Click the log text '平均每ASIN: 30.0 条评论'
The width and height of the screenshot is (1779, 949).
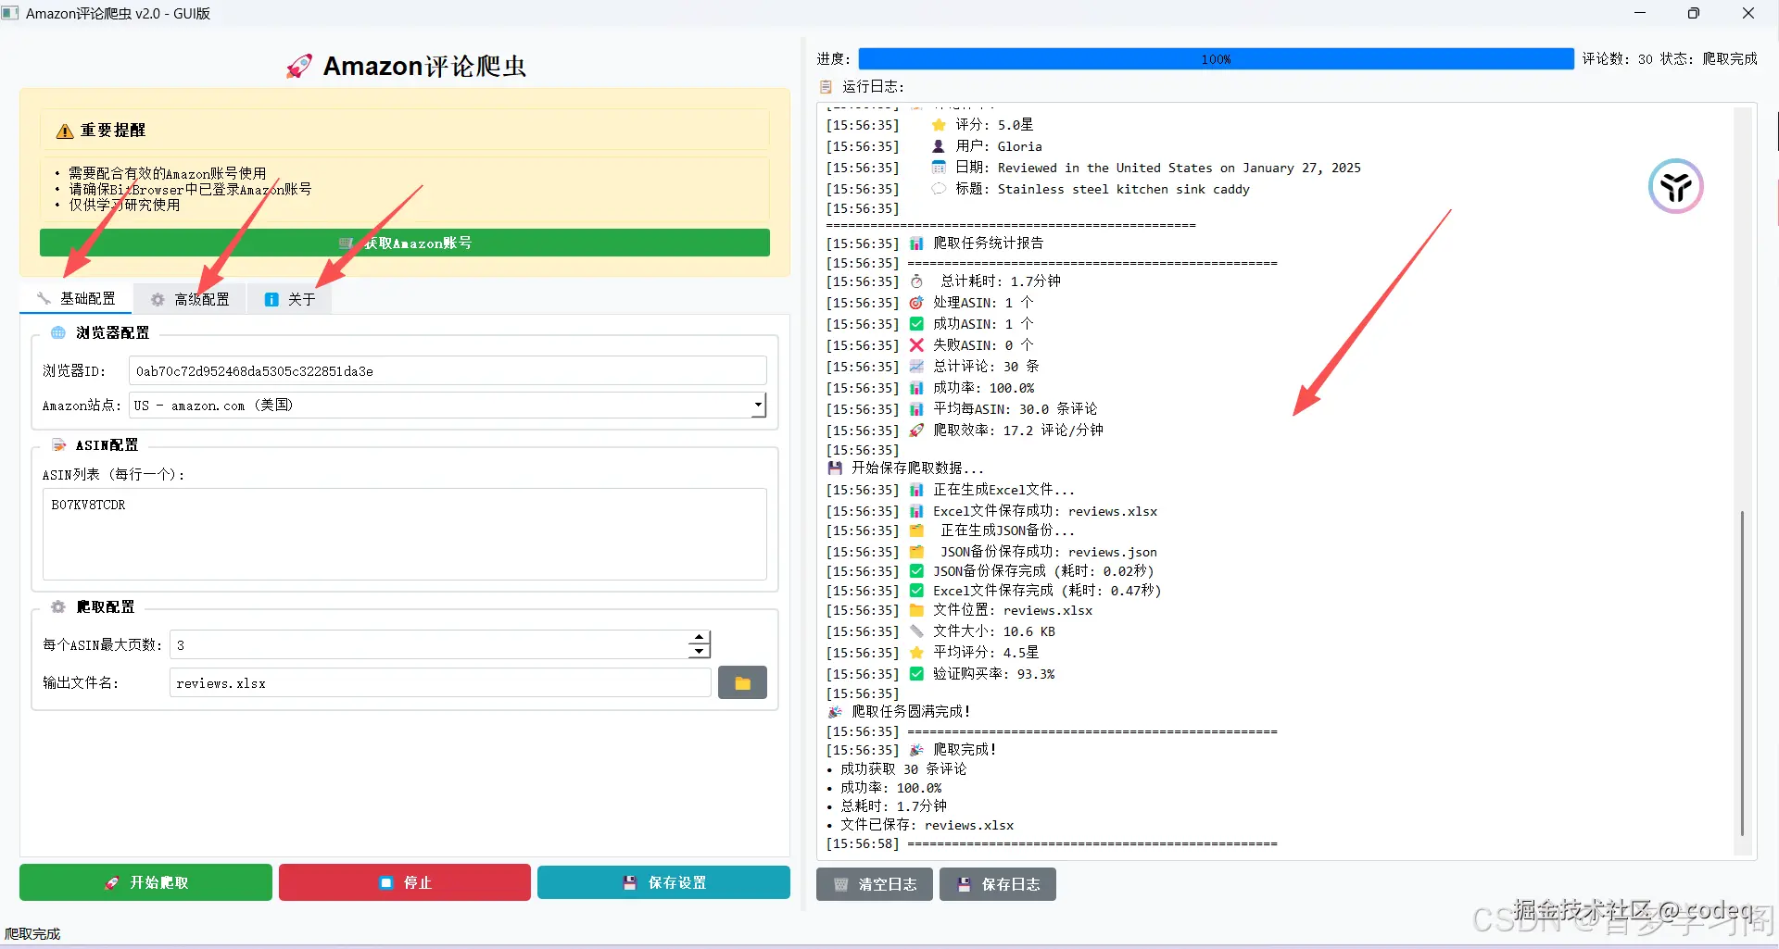[x=1015, y=409]
